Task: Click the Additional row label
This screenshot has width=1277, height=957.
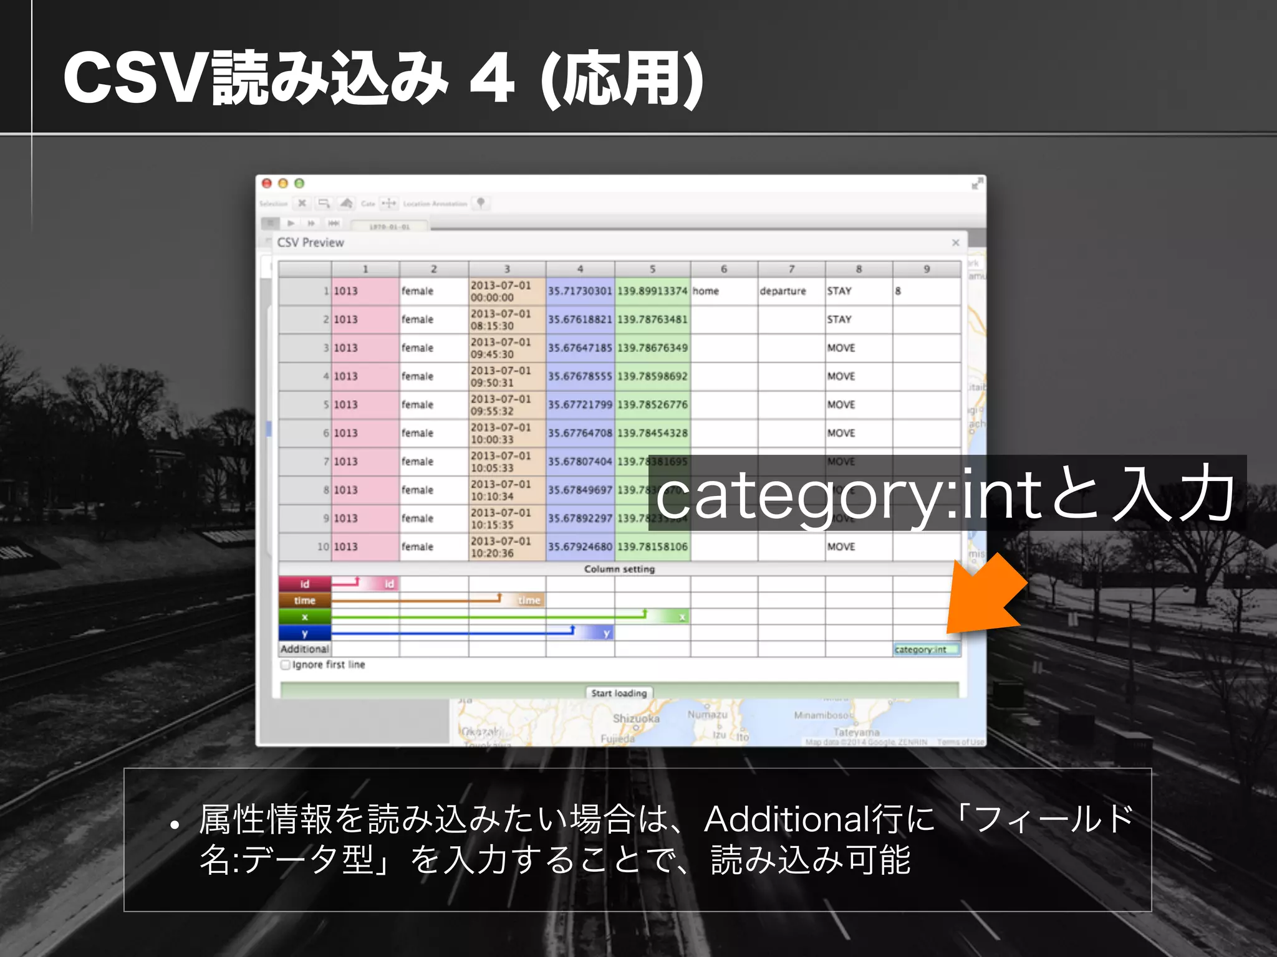Action: tap(304, 649)
